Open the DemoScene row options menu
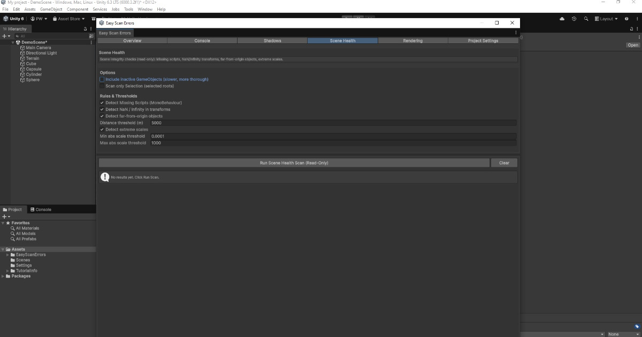The width and height of the screenshot is (642, 337). 91,42
